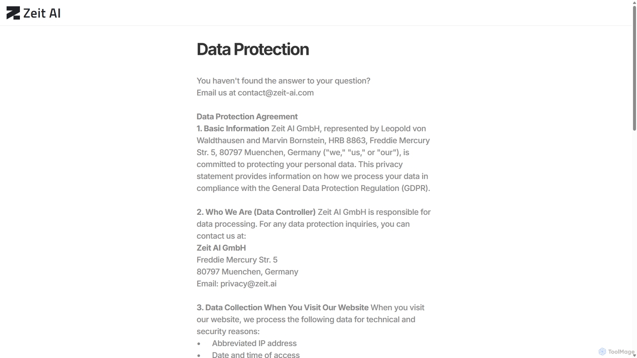The image size is (637, 358).
Task: Click the Zeit AI logo mark icon
Action: [13, 13]
